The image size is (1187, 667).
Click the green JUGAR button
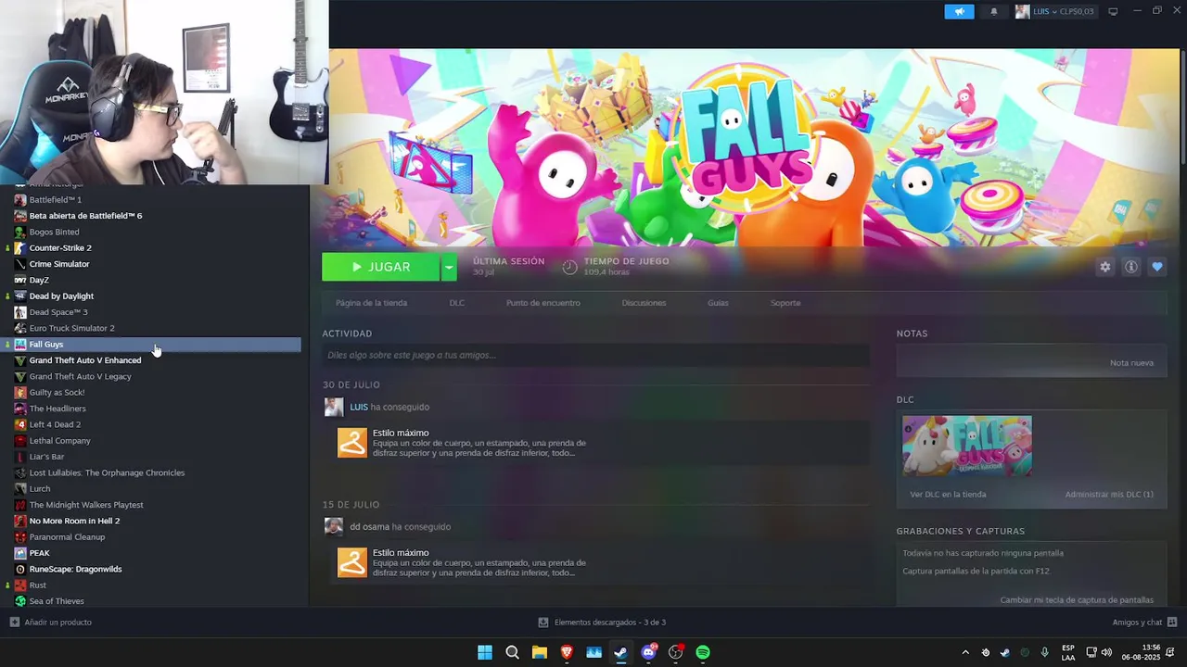[x=380, y=267]
